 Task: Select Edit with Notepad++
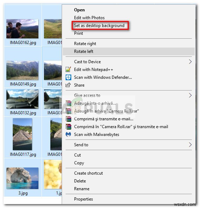pyautogui.click(x=94, y=70)
